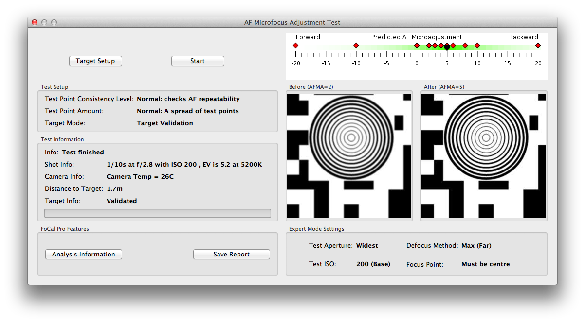Click the black predicted AFMA marker at 5
The image size is (585, 323).
pyautogui.click(x=447, y=47)
